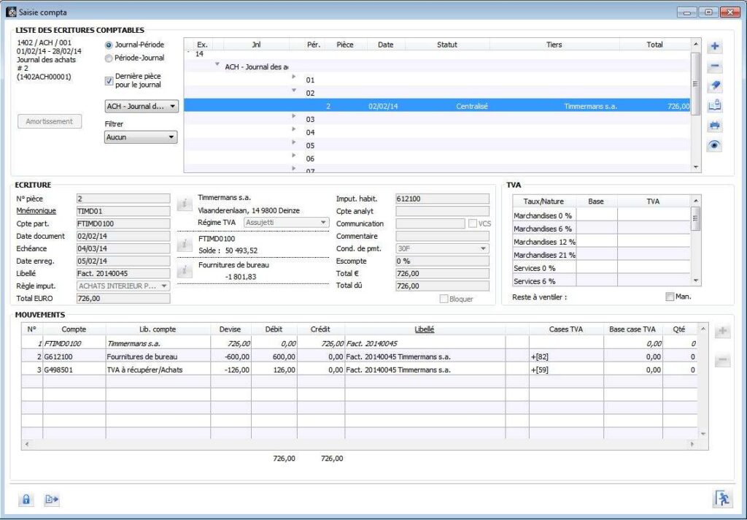This screenshot has width=747, height=520.
Task: Collapse the ACH - Journal des achats node
Action: pyautogui.click(x=217, y=64)
